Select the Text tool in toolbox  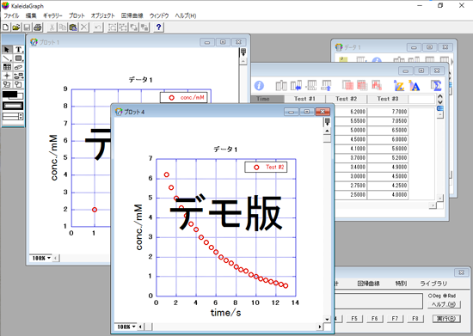(x=19, y=50)
